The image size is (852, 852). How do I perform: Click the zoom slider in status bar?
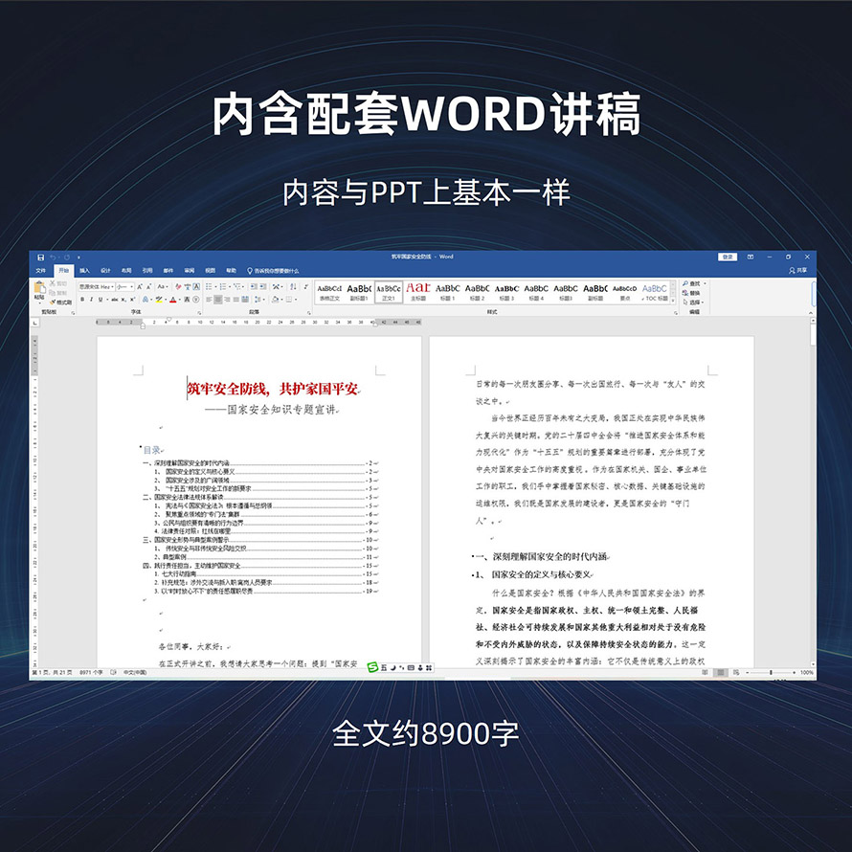[769, 673]
